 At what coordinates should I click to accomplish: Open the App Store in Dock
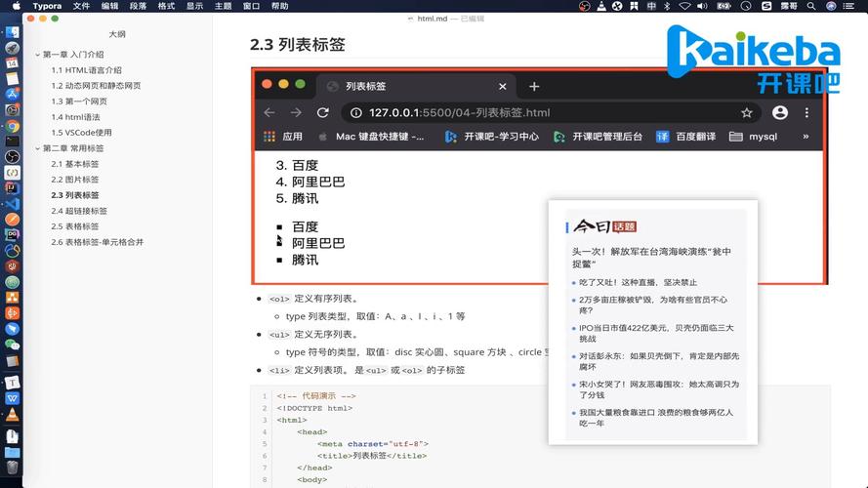pyautogui.click(x=12, y=94)
